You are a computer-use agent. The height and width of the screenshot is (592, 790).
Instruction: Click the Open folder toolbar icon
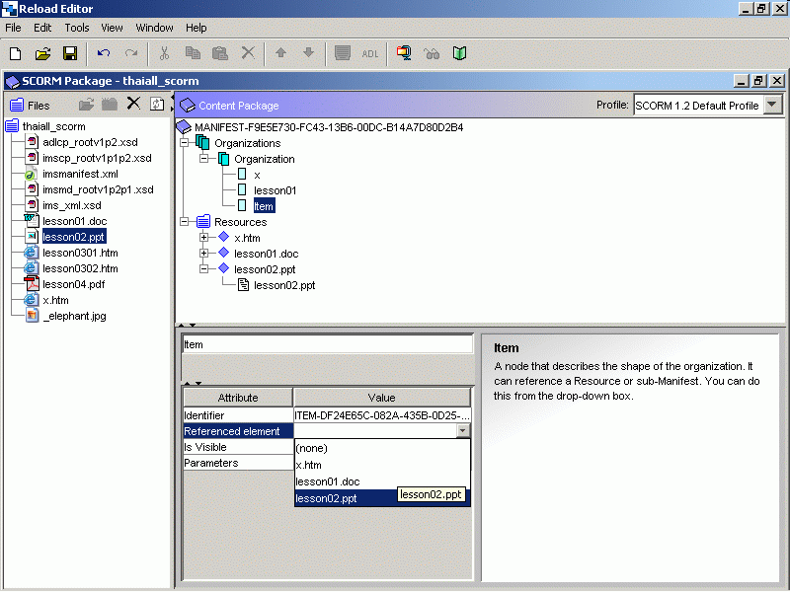click(x=42, y=53)
